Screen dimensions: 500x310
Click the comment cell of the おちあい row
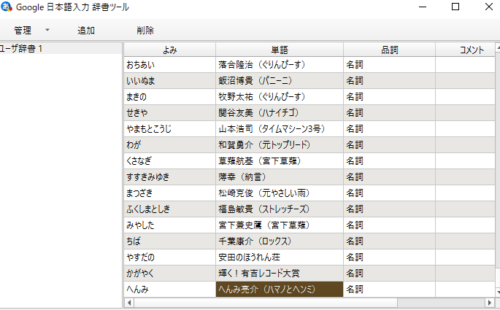465,65
